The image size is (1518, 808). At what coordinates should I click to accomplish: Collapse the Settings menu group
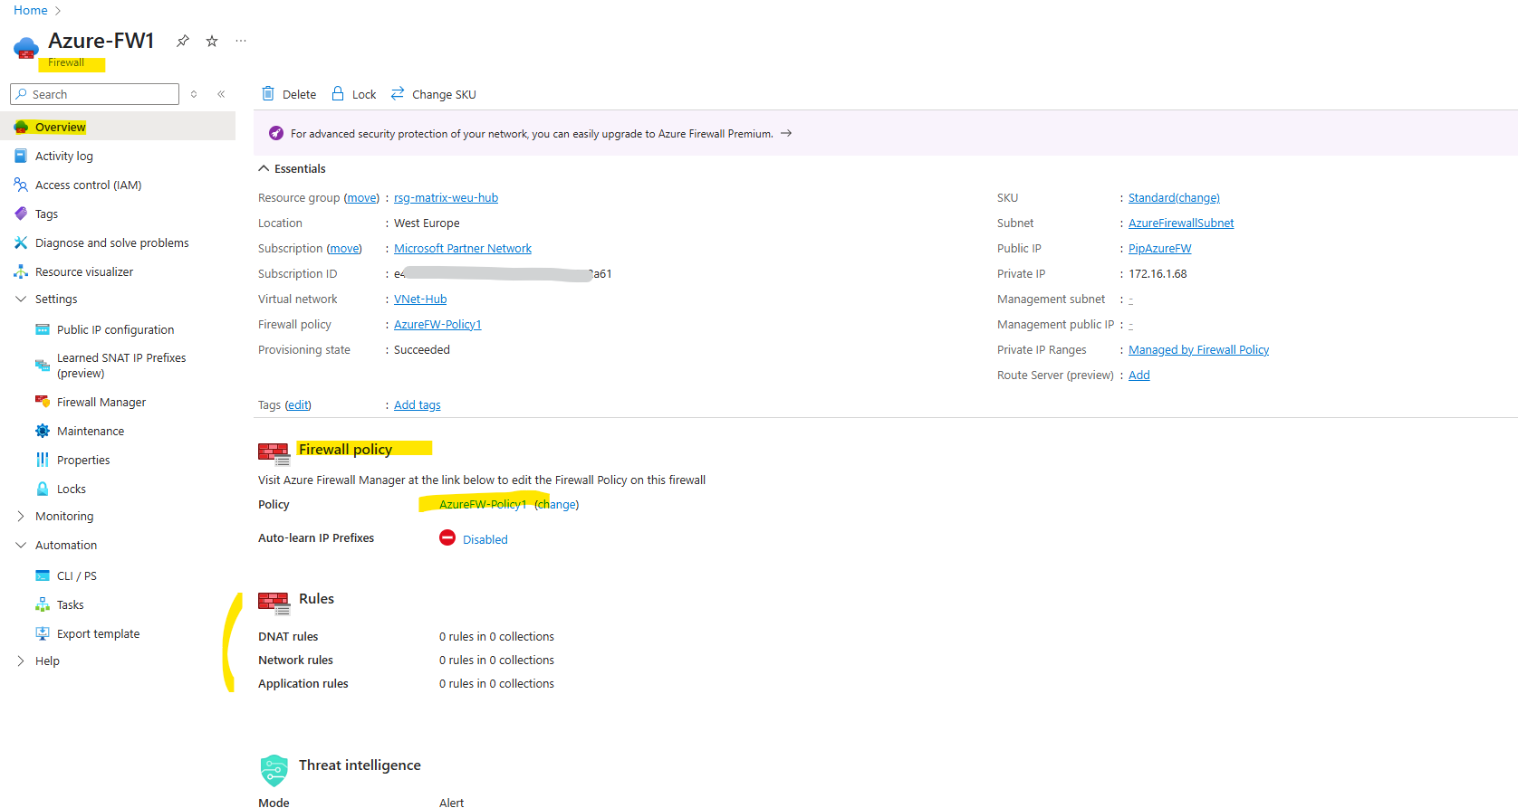(x=21, y=299)
